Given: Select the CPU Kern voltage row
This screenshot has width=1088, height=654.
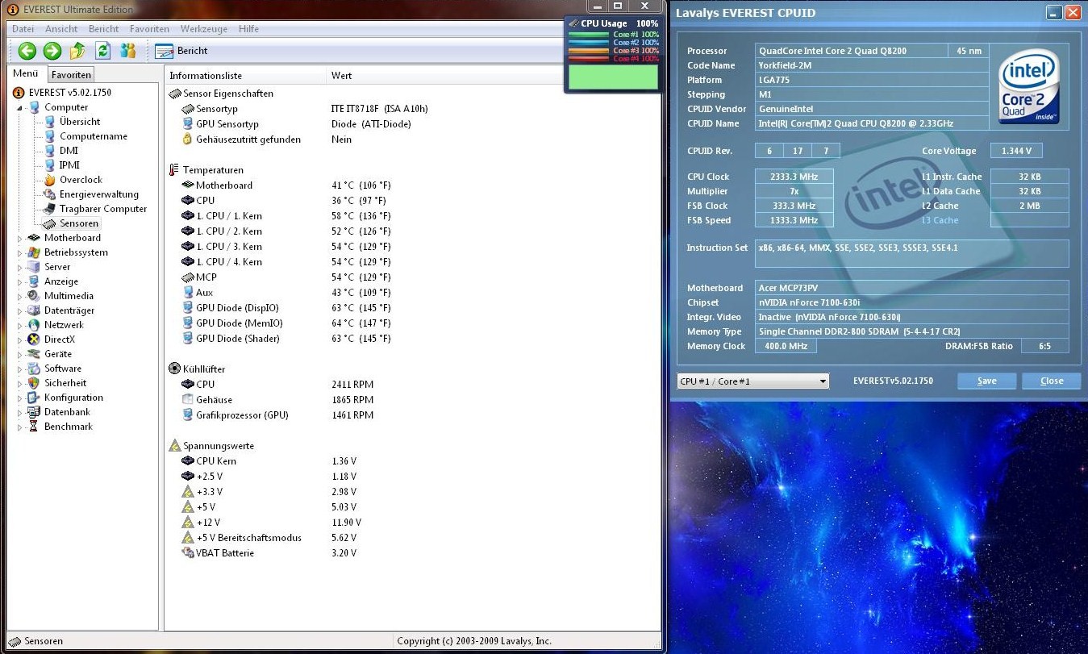Looking at the screenshot, I should pos(269,461).
